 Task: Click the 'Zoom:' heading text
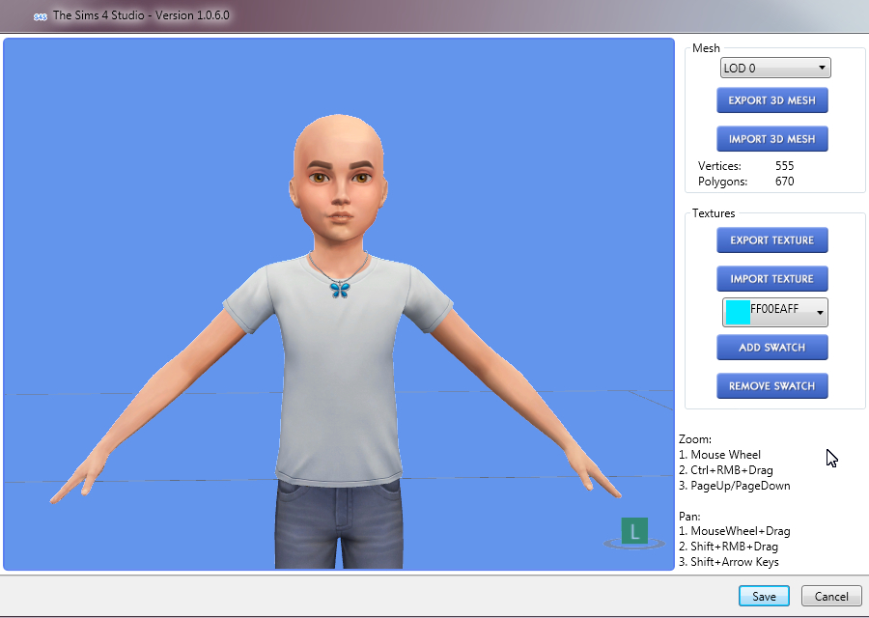(x=695, y=439)
